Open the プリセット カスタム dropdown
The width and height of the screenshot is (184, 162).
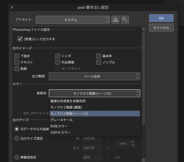tap(73, 20)
